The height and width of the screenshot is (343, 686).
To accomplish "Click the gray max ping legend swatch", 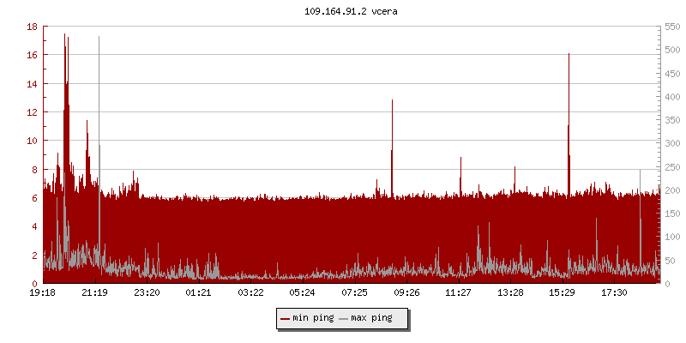I will (344, 318).
